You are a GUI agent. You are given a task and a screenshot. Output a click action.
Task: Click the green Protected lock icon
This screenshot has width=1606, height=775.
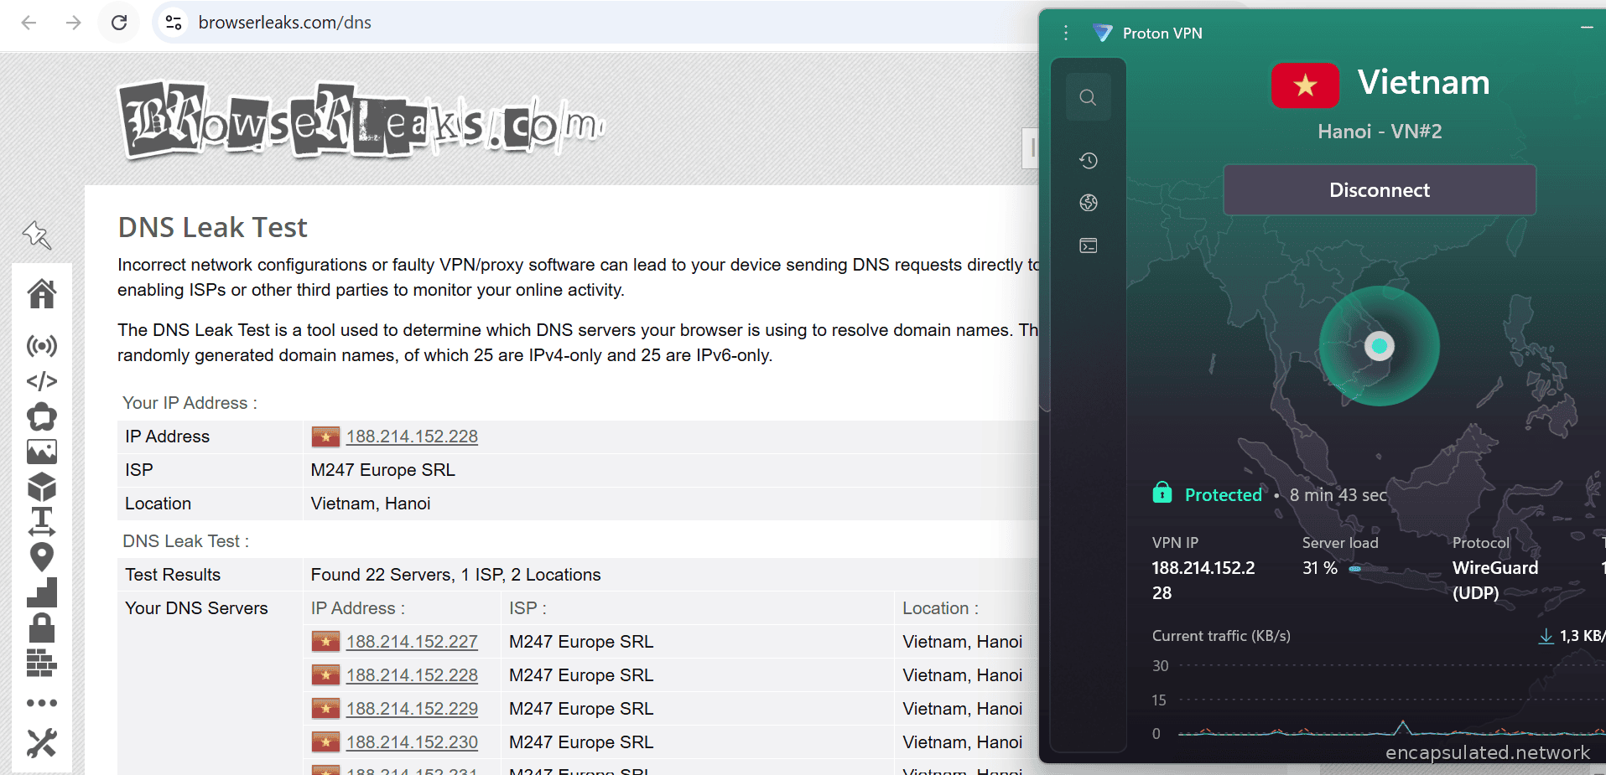pyautogui.click(x=1162, y=493)
